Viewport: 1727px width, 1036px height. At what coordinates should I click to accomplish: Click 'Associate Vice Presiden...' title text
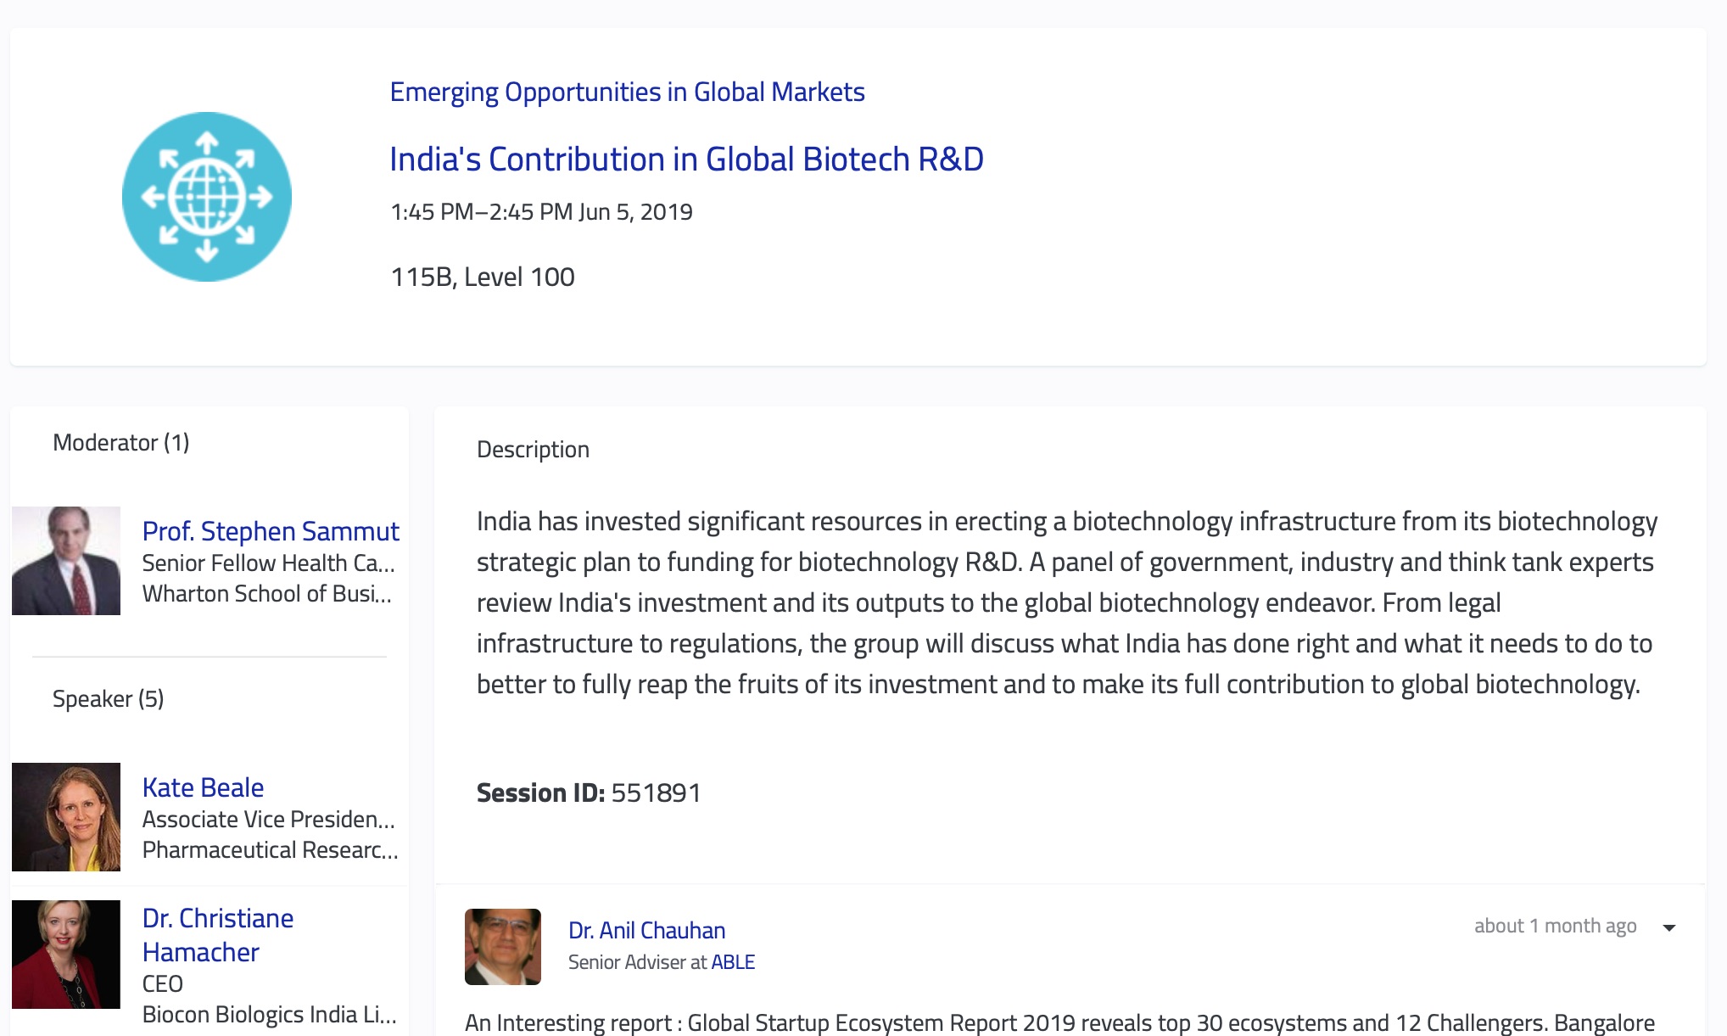(x=269, y=820)
